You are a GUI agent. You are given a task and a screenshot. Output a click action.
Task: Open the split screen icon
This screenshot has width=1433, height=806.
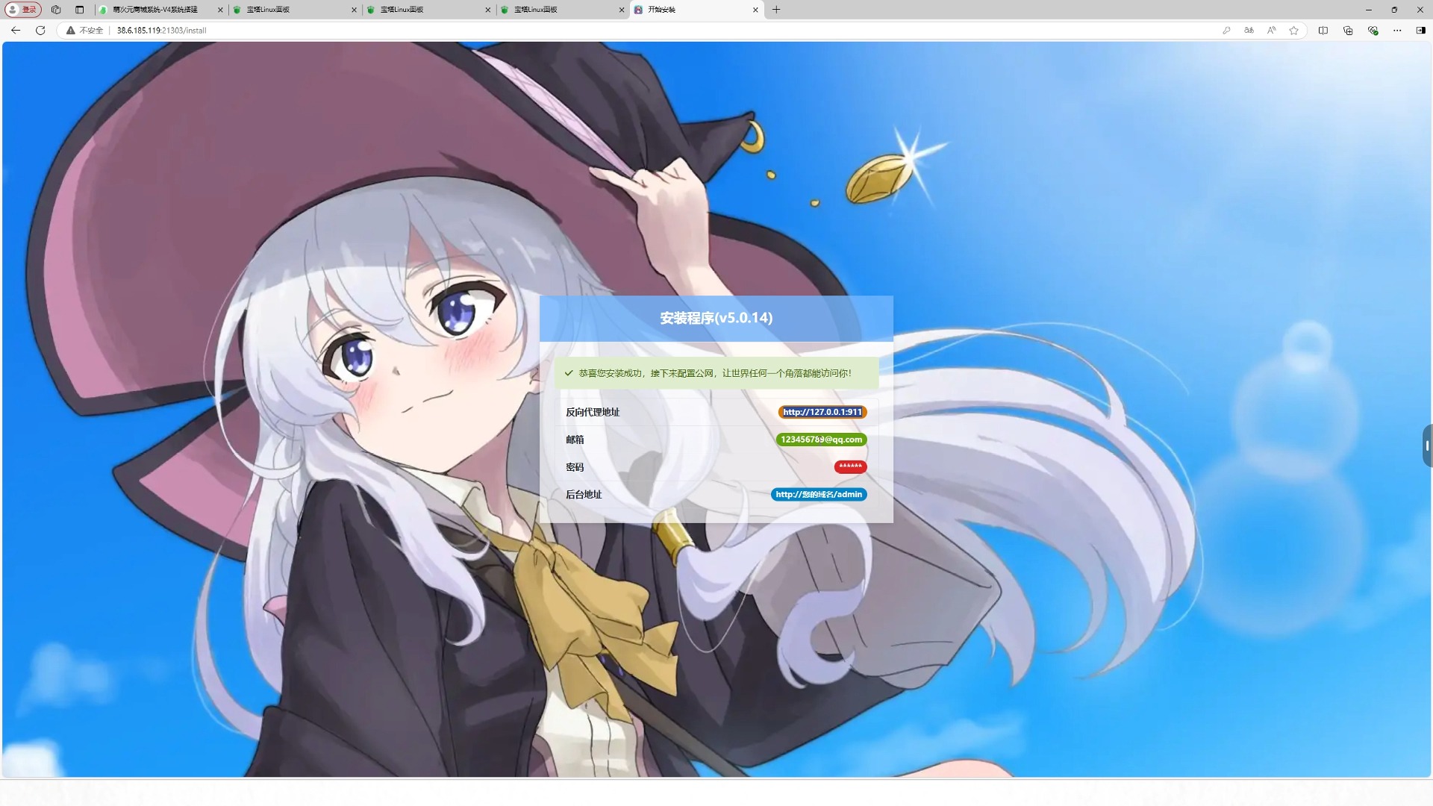1323,31
